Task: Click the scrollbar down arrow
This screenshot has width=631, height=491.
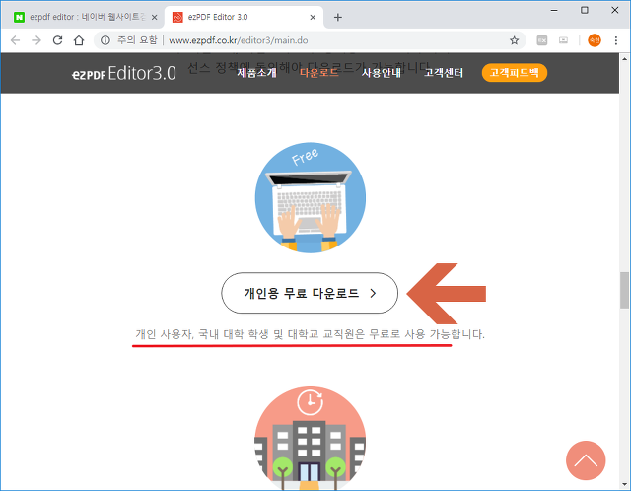Action: 624,484
